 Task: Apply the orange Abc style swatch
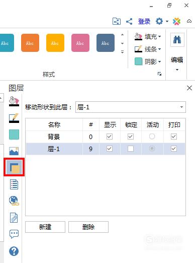(30, 43)
